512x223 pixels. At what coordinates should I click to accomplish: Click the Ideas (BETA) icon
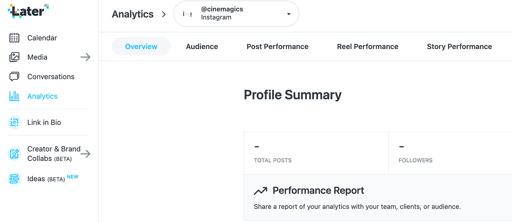pos(14,179)
